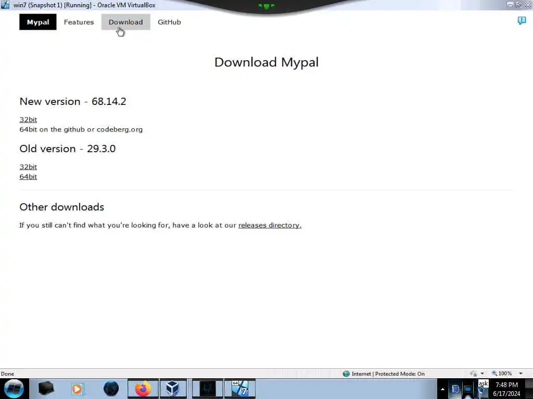Open the dark globe browser icon in taskbar
This screenshot has width=533, height=399.
click(111, 389)
